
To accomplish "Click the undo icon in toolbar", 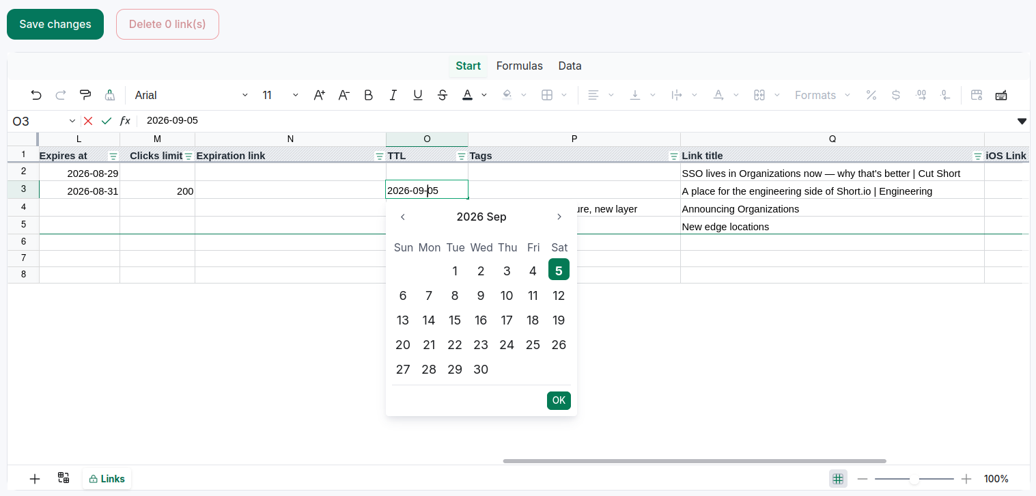I will (36, 95).
